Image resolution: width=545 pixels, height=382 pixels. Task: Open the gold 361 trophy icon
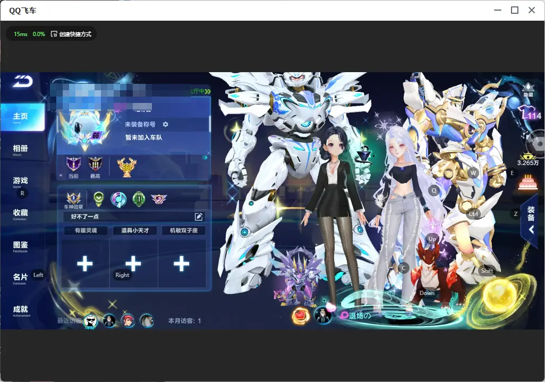coord(126,167)
